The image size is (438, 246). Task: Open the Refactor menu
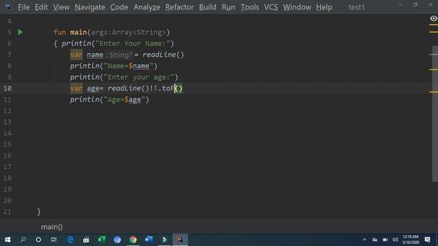[x=179, y=7]
